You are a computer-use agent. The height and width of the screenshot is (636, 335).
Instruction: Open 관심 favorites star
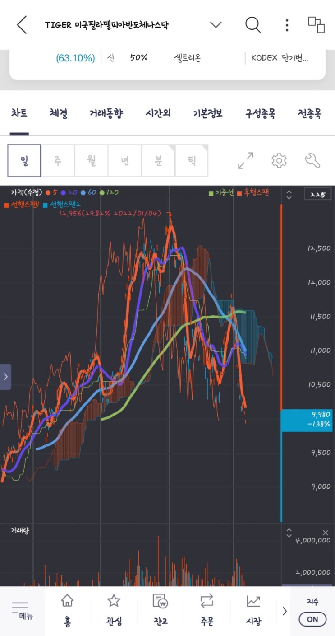pos(114,610)
